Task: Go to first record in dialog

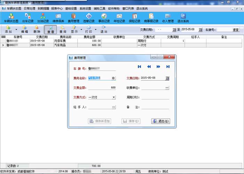Action: pos(139,66)
